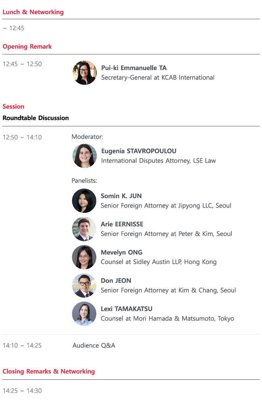Click the moderator's profile photo

tap(85, 156)
